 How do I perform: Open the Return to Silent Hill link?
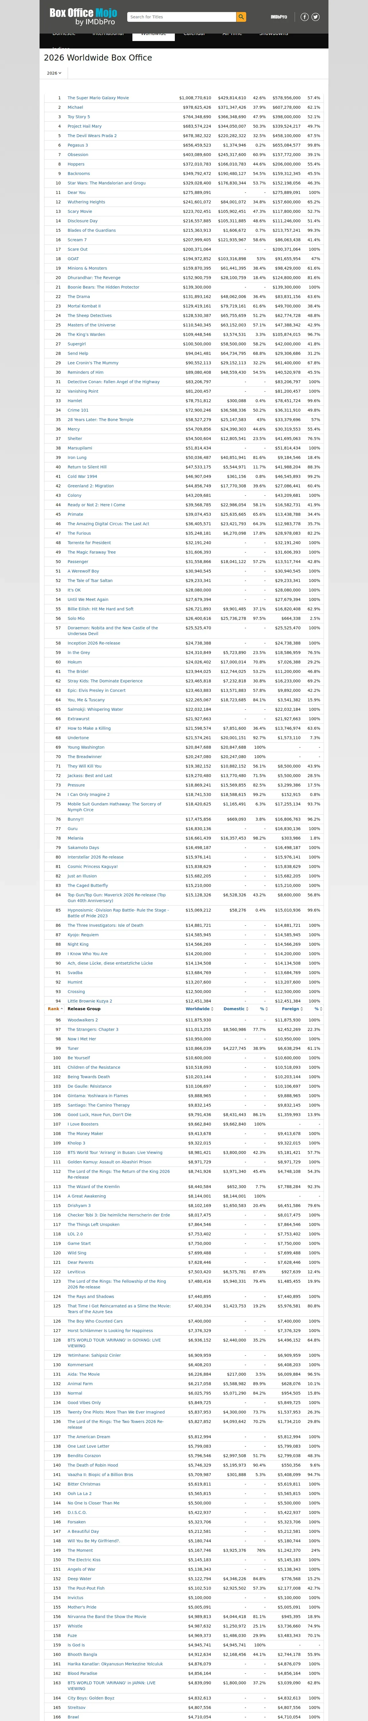pos(87,467)
